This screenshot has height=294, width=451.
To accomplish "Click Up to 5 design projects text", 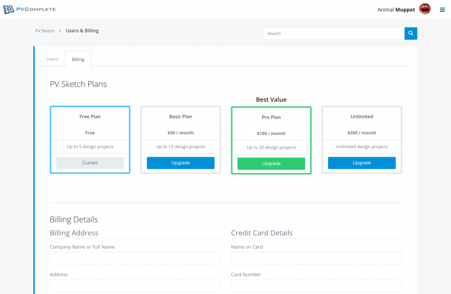I will pyautogui.click(x=90, y=147).
